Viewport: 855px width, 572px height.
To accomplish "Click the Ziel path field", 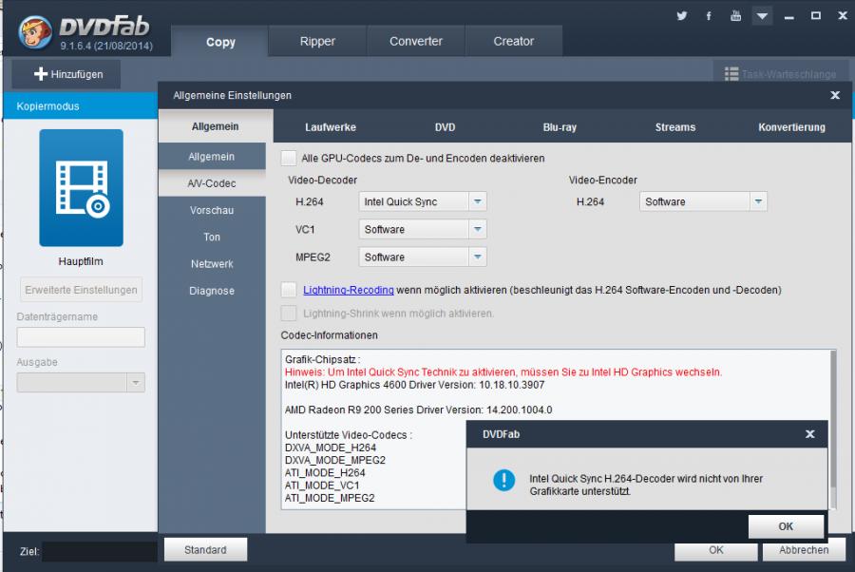I will coord(100,551).
